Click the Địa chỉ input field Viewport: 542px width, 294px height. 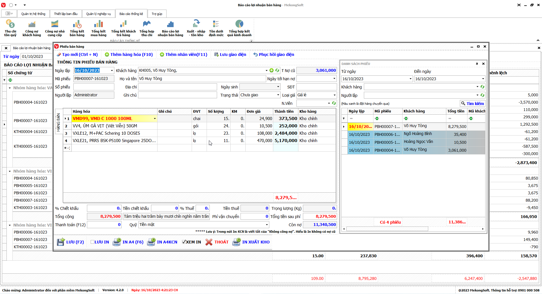[x=177, y=87]
